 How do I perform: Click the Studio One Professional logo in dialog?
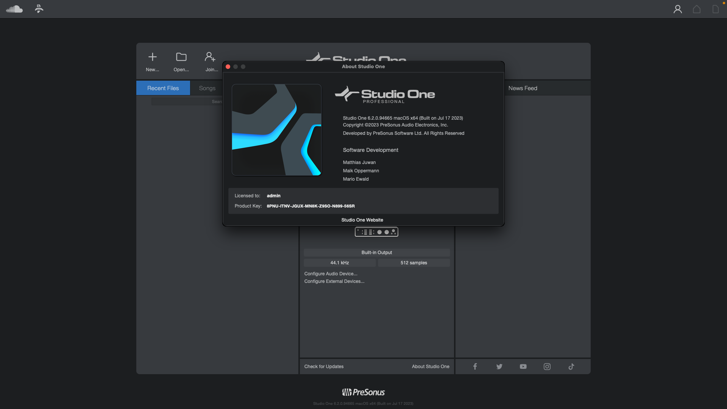[385, 95]
